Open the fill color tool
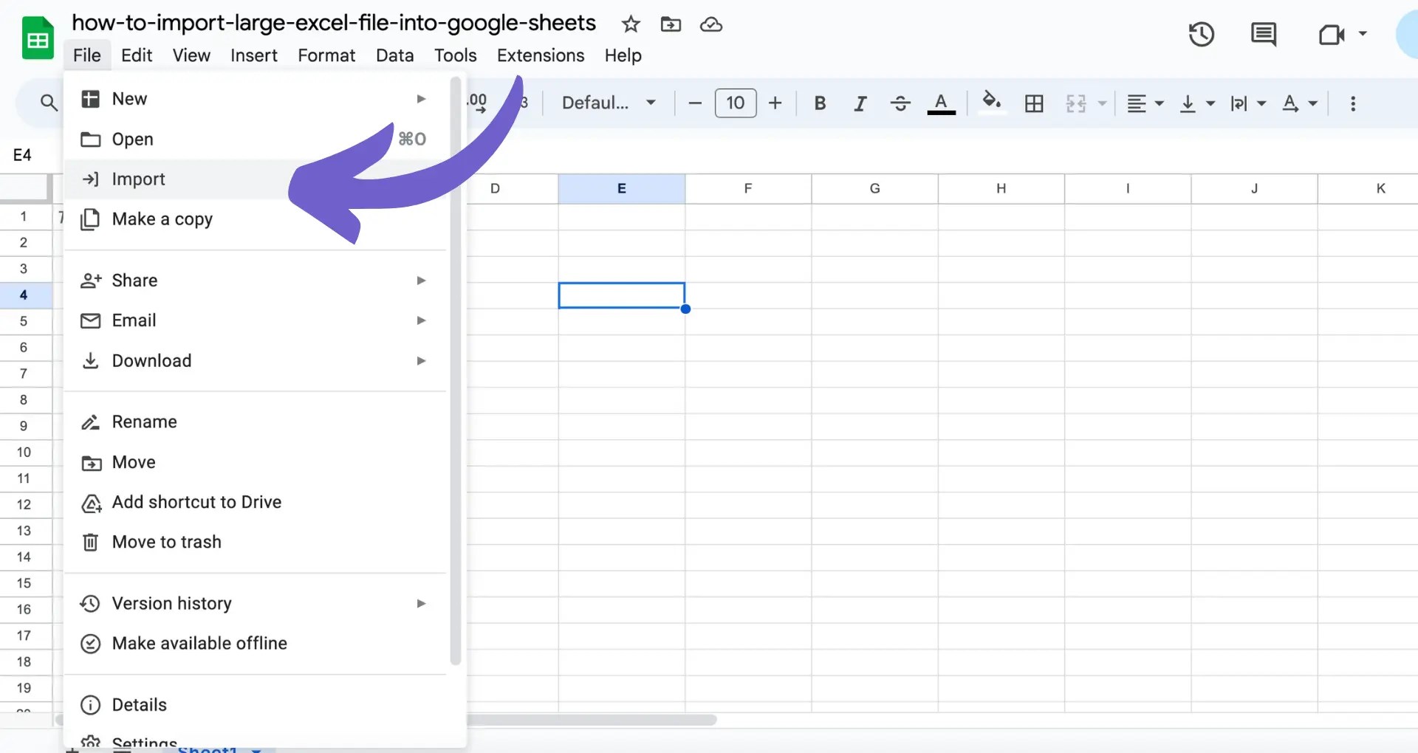The width and height of the screenshot is (1418, 753). 991,103
